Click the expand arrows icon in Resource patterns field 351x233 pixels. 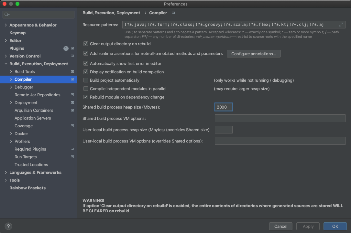point(341,24)
